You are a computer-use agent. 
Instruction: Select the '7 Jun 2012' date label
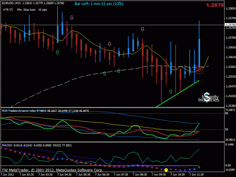(x=8, y=175)
